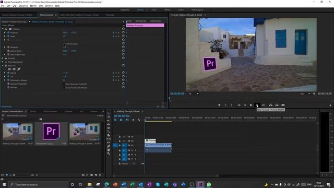The width and height of the screenshot is (334, 188).
Task: Select the Hand tool
Action: coord(109,150)
